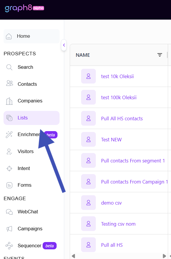The image size is (171, 259).
Task: Click the WebChat speech bubbles icon
Action: (x=9, y=212)
